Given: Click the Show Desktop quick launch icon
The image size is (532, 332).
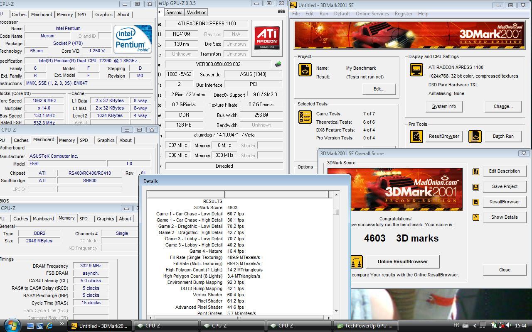Looking at the screenshot, I should click(30, 326).
